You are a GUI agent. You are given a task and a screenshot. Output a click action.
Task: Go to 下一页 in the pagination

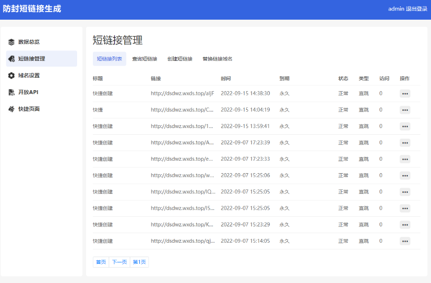120,262
